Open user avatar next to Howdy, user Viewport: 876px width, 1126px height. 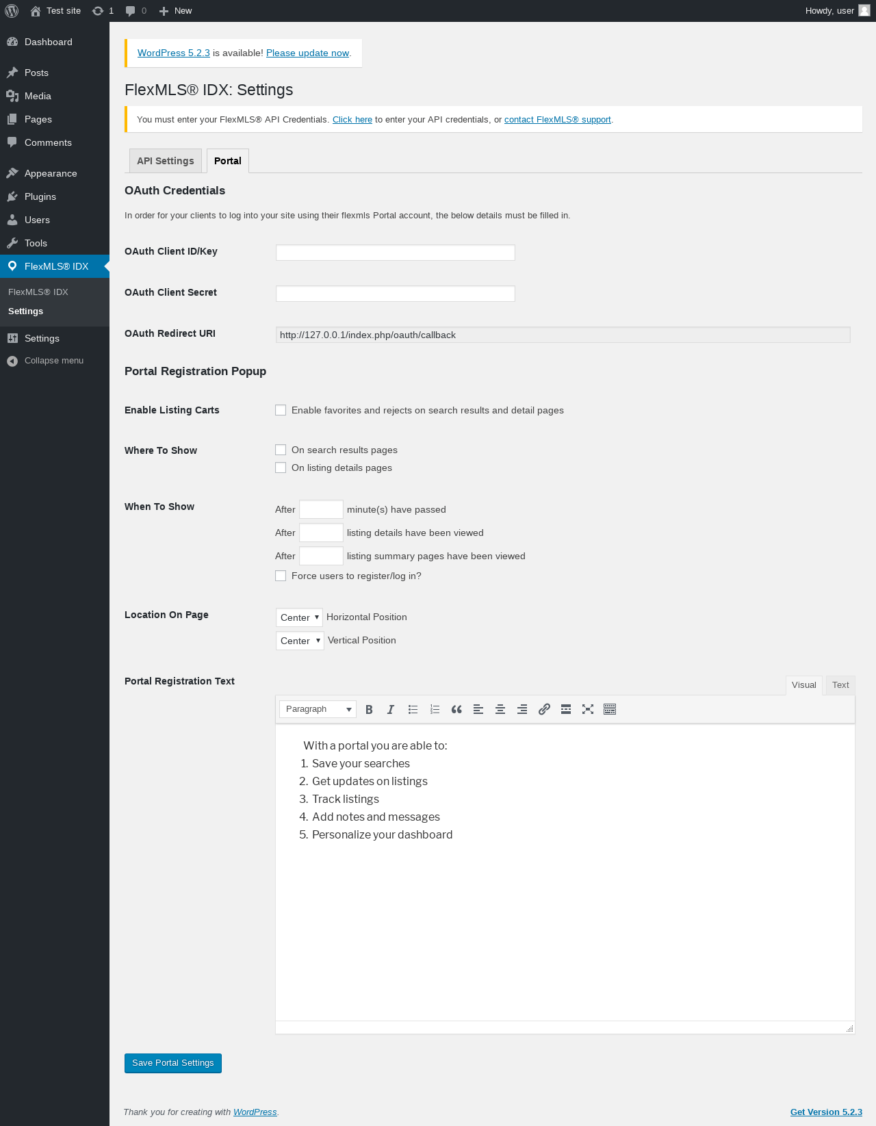click(864, 10)
